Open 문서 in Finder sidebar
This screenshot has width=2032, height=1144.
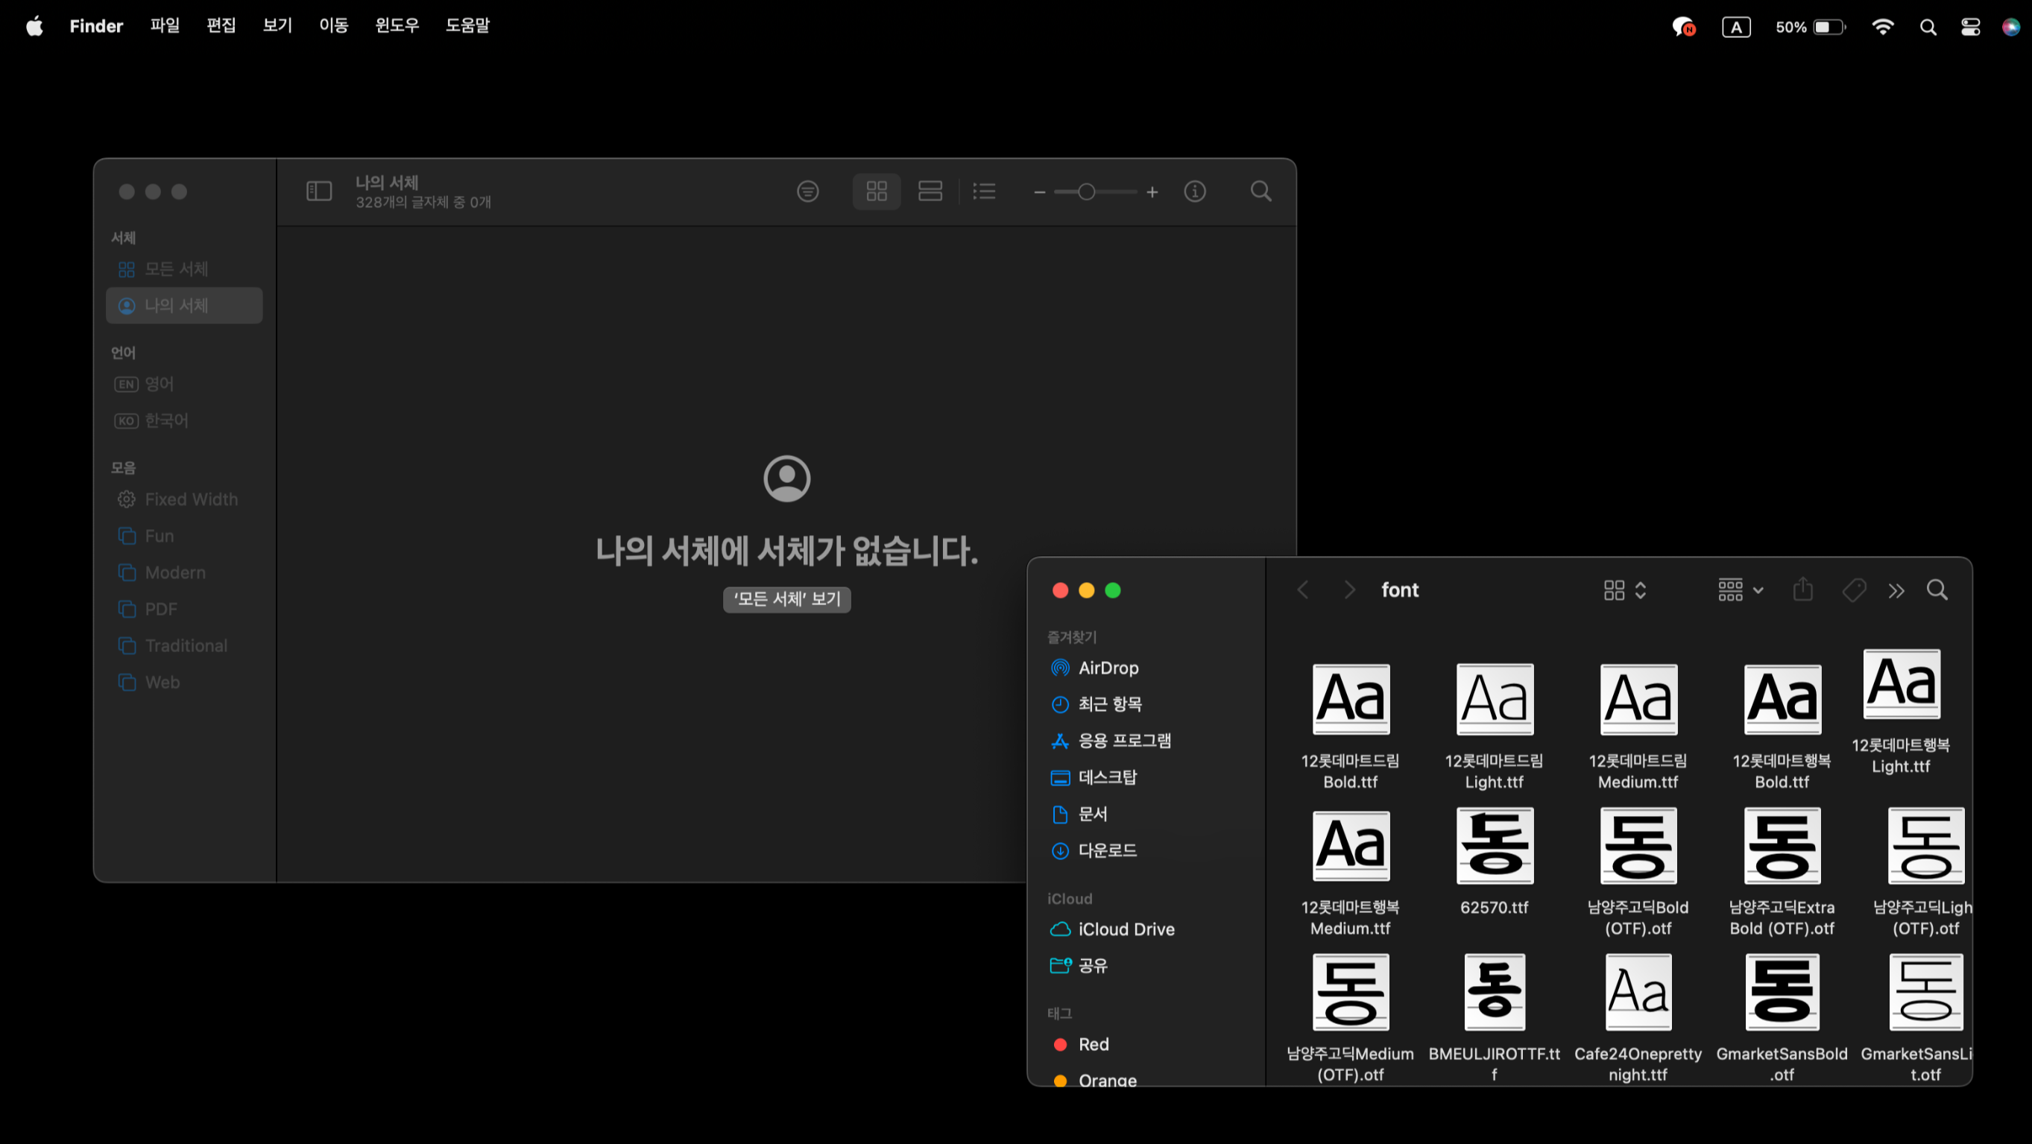(x=1148, y=814)
